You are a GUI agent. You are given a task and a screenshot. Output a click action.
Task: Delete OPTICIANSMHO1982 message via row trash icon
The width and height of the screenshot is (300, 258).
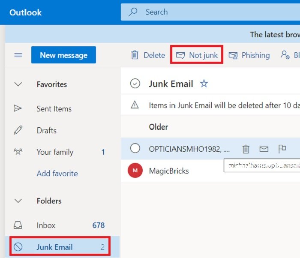coord(246,149)
